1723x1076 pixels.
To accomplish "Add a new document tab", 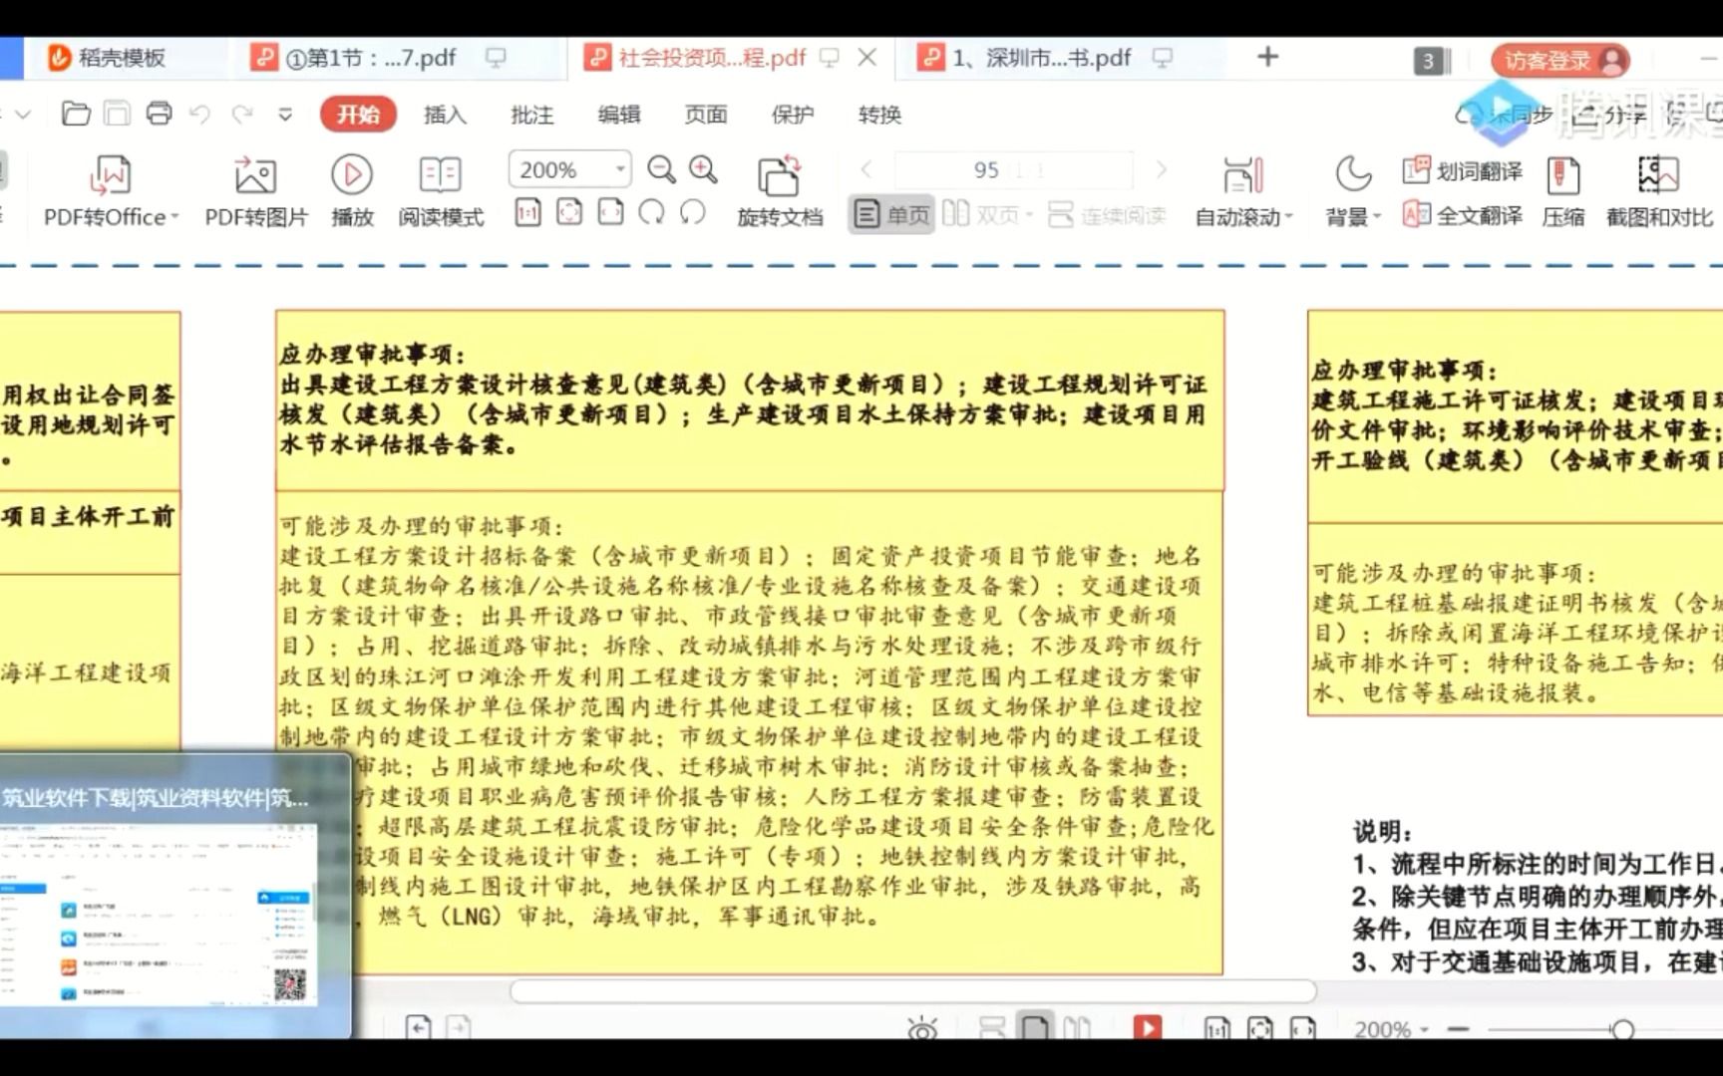I will (x=1267, y=57).
